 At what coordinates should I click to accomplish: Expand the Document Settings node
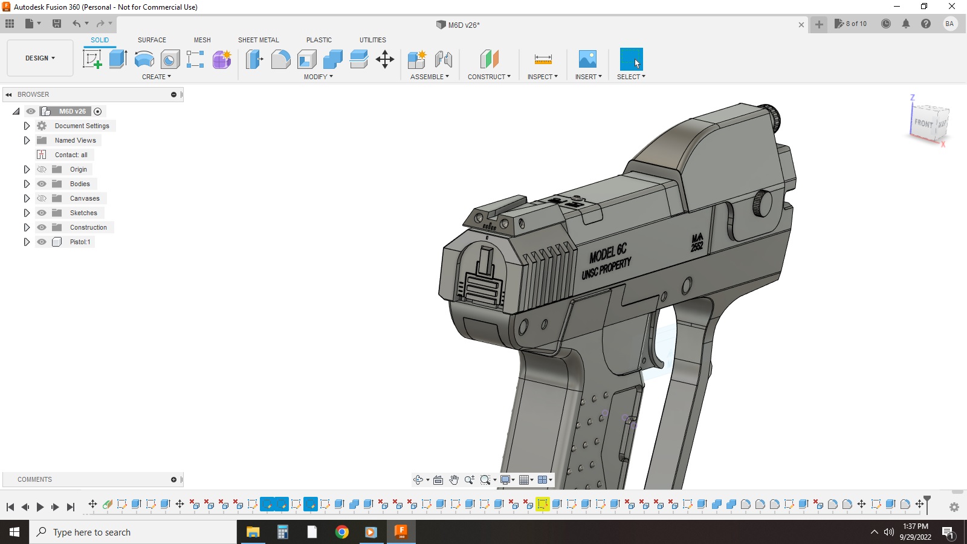click(27, 126)
